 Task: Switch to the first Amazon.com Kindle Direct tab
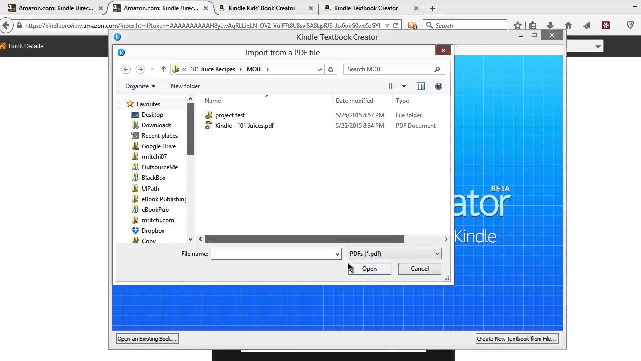point(55,8)
